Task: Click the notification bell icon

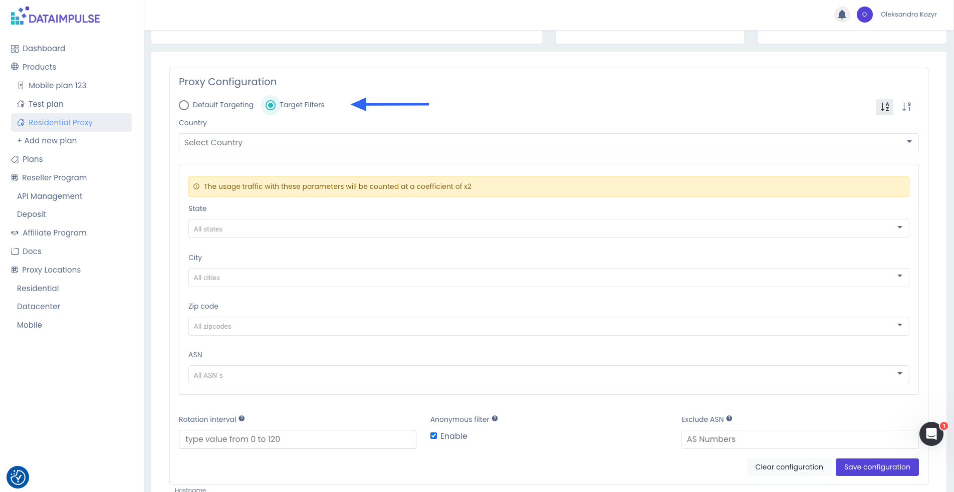Action: pos(842,15)
